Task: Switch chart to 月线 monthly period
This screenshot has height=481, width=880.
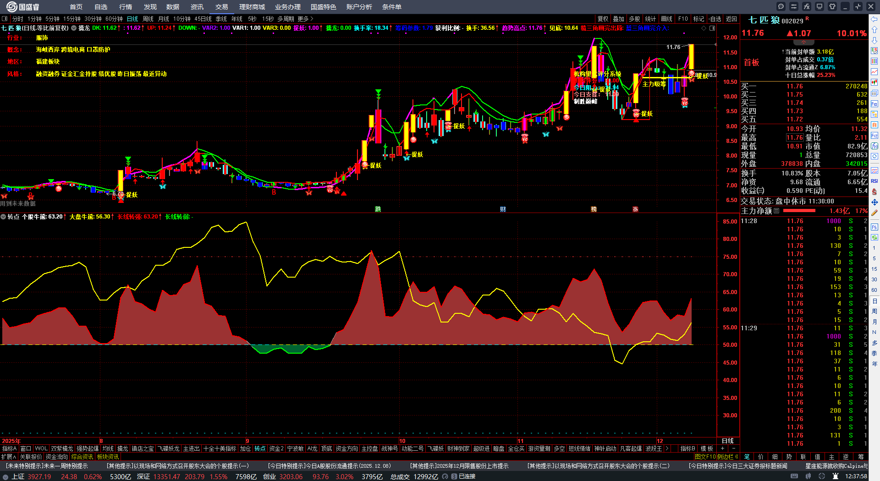Action: pos(164,19)
